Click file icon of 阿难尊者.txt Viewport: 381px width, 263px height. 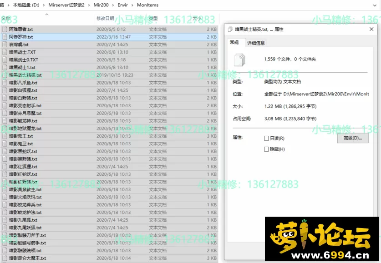pyautogui.click(x=5, y=30)
